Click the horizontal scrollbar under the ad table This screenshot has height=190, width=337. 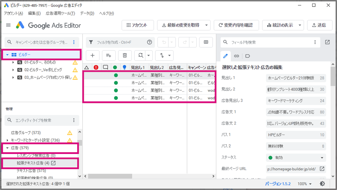coord(110,176)
